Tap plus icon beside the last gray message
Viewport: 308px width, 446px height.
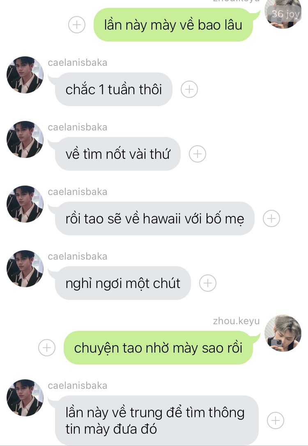(276, 420)
